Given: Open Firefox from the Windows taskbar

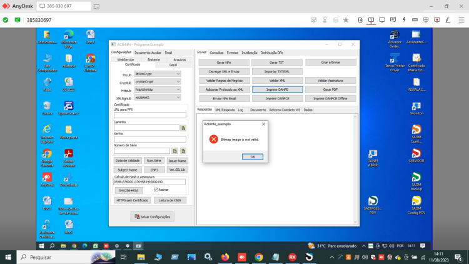Looking at the screenshot, I should pos(225,257).
